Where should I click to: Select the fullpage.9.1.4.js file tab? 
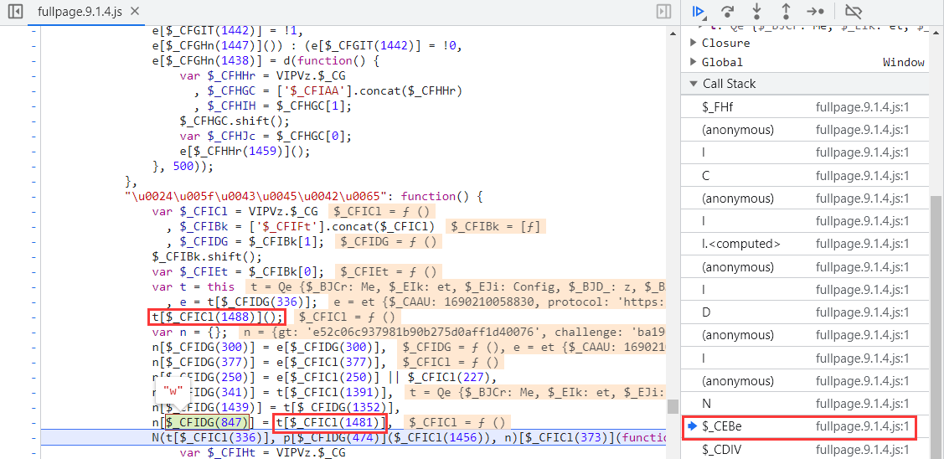pos(81,13)
